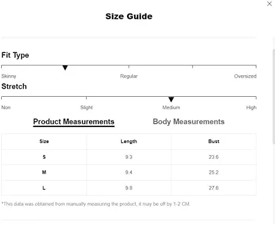Select the size L row label
The width and height of the screenshot is (275, 225).
click(x=44, y=188)
